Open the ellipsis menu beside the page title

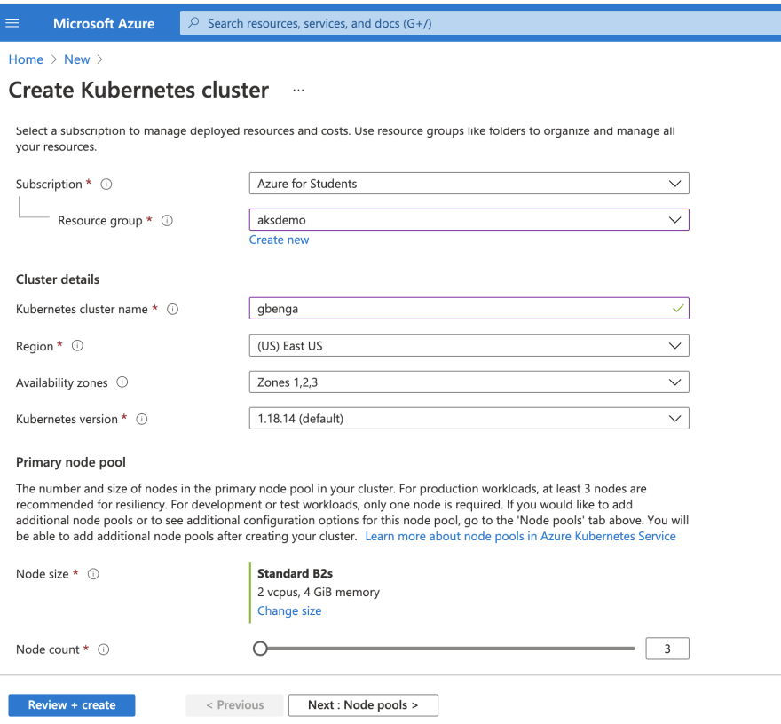(x=298, y=90)
